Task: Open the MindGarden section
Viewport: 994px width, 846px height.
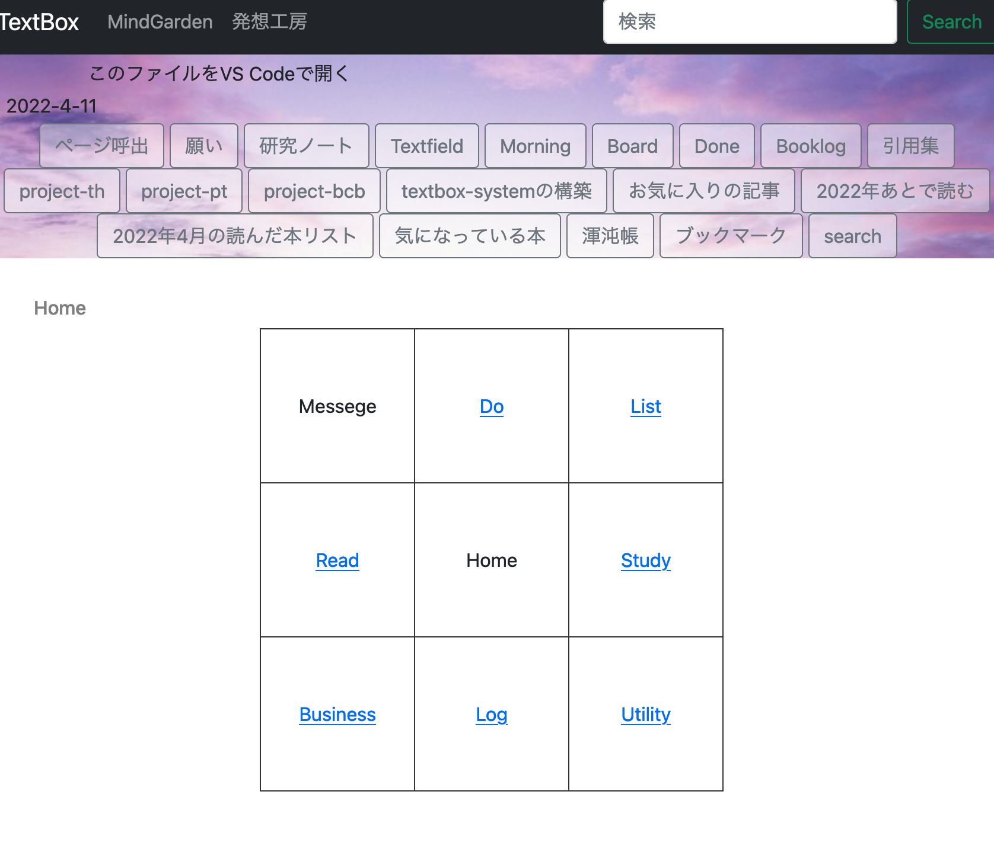Action: [160, 22]
